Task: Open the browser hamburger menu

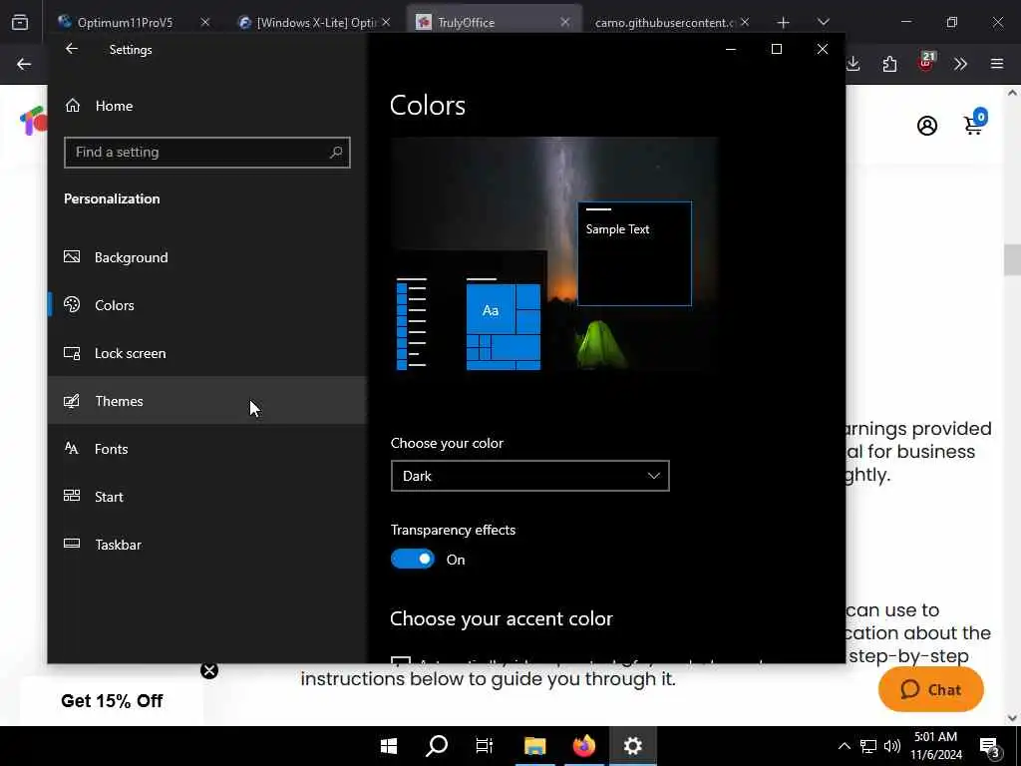Action: (x=997, y=64)
